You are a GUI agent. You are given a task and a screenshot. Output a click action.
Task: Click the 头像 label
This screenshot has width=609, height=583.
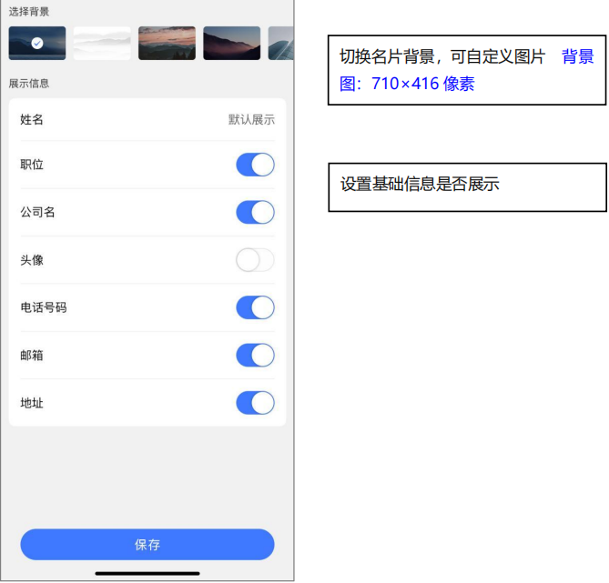point(32,260)
